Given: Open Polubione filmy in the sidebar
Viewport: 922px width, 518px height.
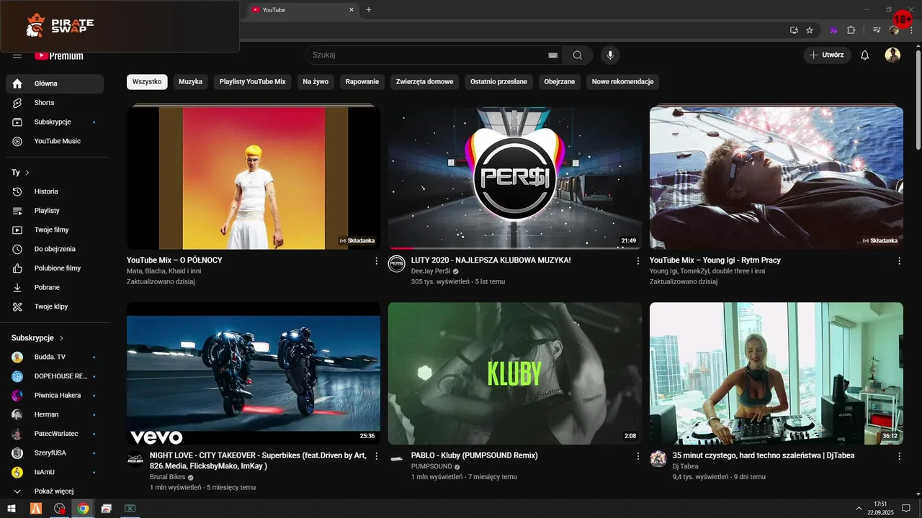Looking at the screenshot, I should (55, 268).
